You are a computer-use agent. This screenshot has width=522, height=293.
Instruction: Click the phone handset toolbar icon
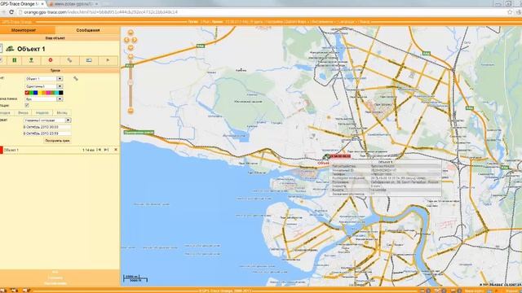point(69,60)
